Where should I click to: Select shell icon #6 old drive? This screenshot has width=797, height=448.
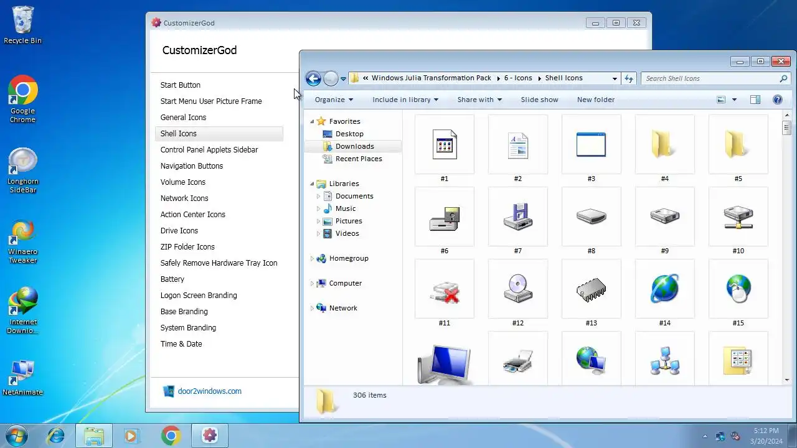click(x=445, y=217)
